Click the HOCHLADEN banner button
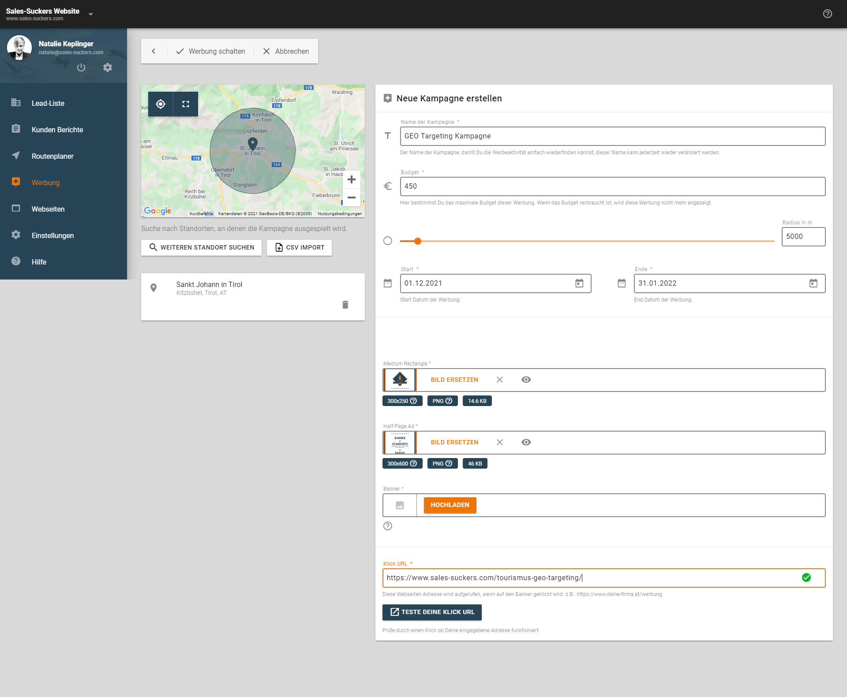Image resolution: width=847 pixels, height=697 pixels. 450,505
